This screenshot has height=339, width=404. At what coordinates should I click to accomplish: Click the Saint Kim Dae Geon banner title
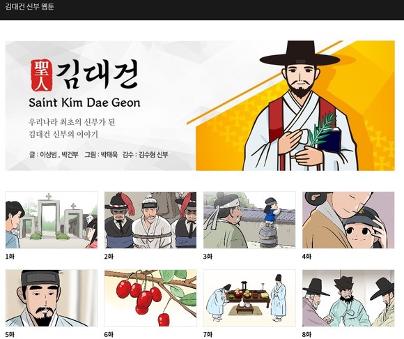pyautogui.click(x=84, y=103)
